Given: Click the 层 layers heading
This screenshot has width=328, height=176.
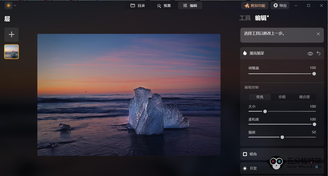Looking at the screenshot, I should 7,19.
